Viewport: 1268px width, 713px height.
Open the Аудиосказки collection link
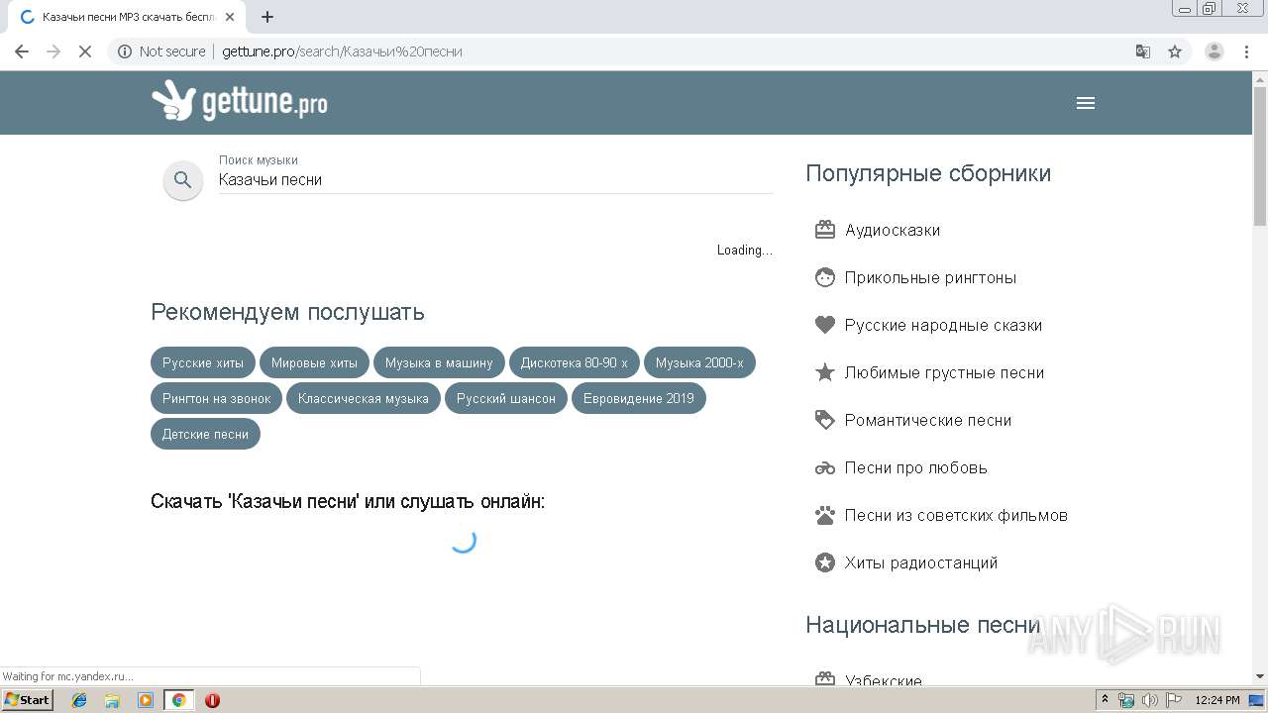point(893,230)
